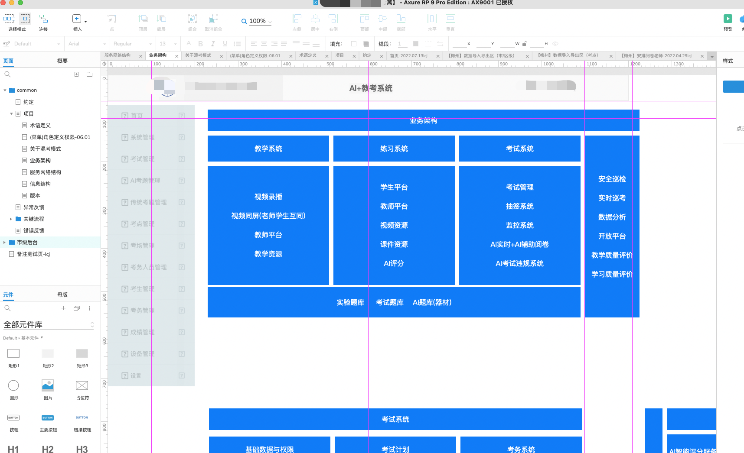This screenshot has width=744, height=453.
Task: Set text alignment to left
Action: pyautogui.click(x=254, y=44)
